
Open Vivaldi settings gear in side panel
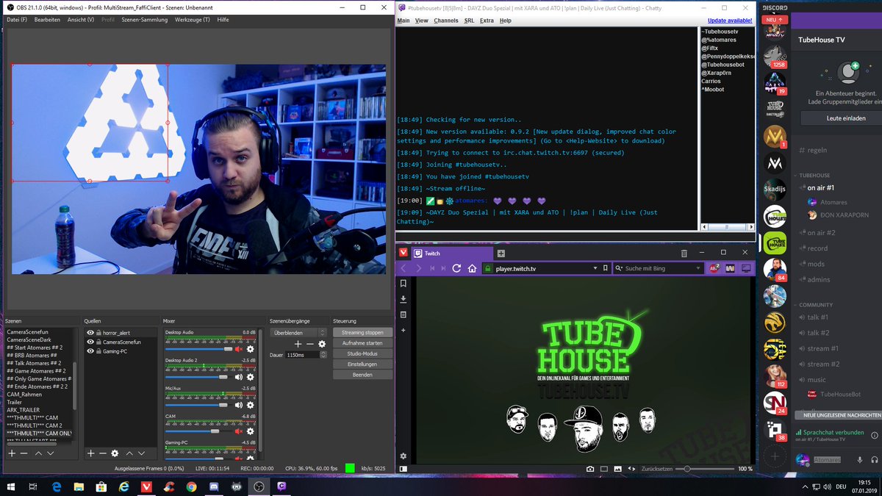pos(403,456)
